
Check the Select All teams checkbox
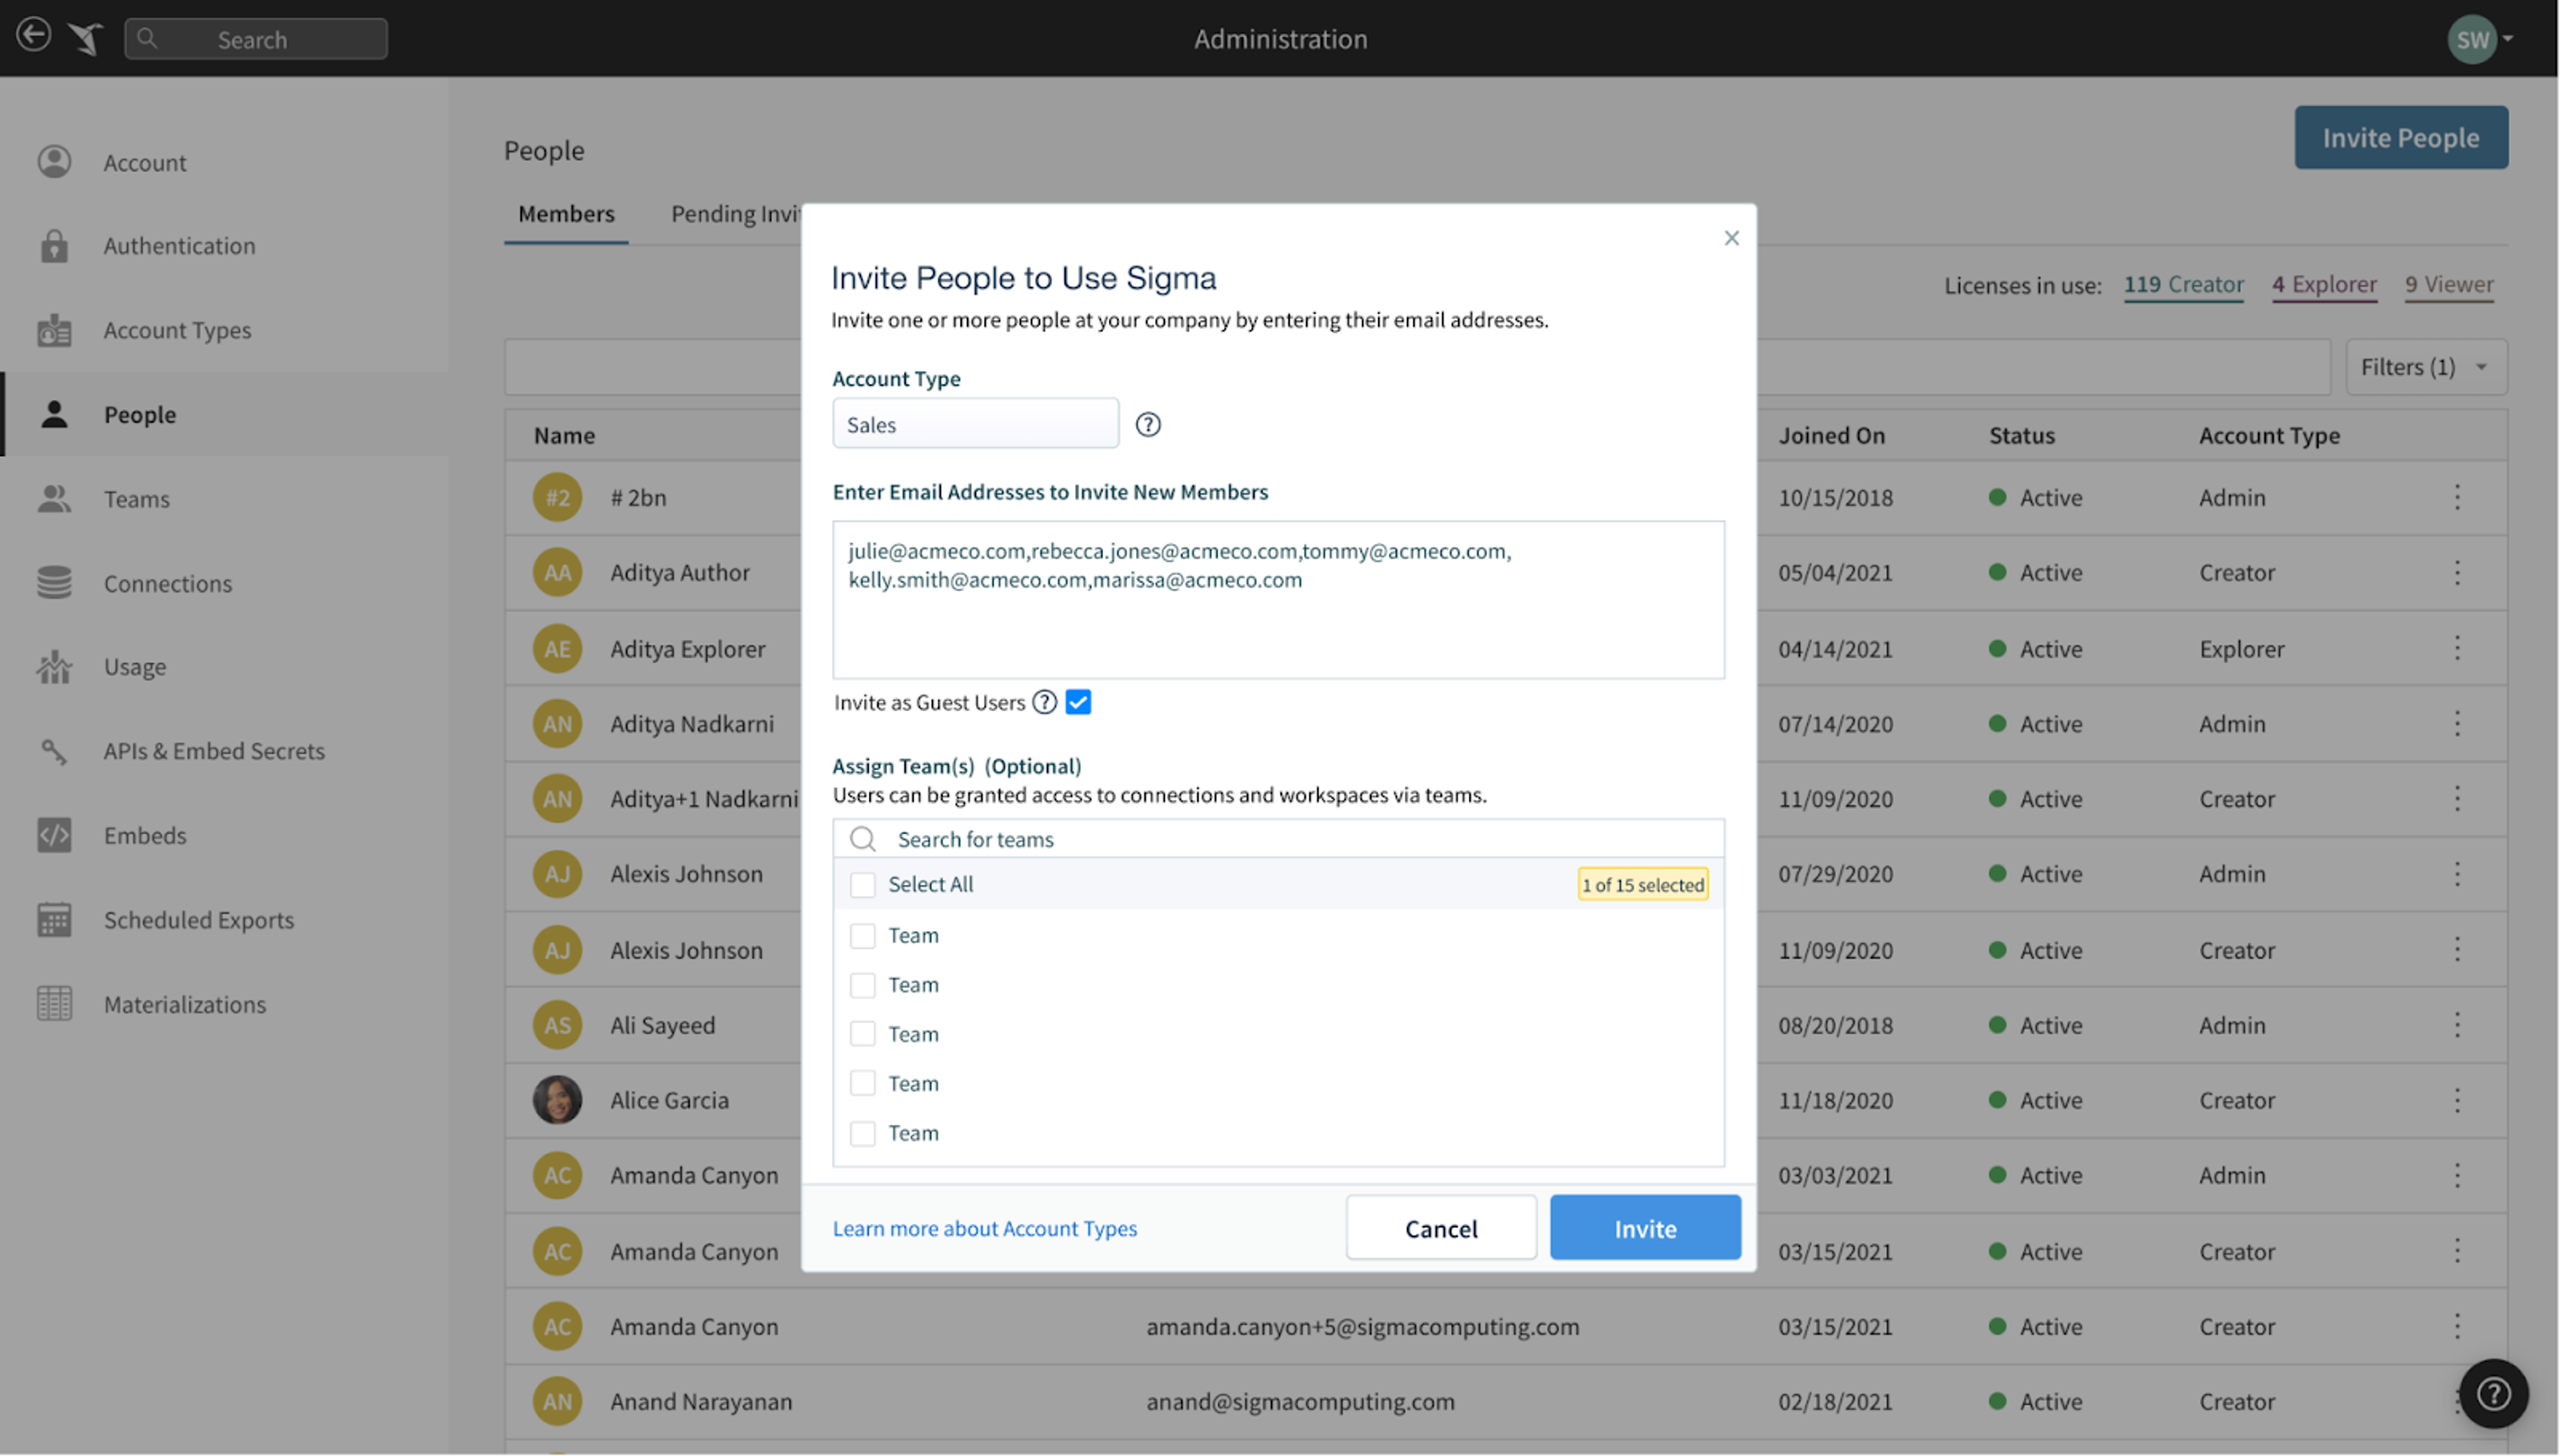(x=862, y=885)
